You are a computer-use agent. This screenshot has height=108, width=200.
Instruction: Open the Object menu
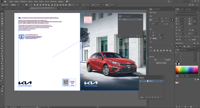pyautogui.click(x=23, y=2)
